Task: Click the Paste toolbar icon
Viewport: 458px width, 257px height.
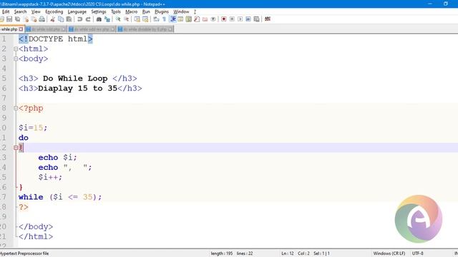Action: [69, 19]
